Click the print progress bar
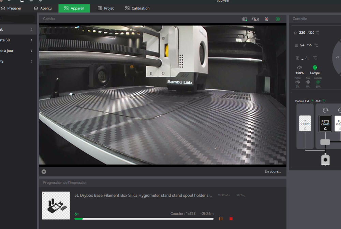The image size is (341, 229). [x=144, y=219]
